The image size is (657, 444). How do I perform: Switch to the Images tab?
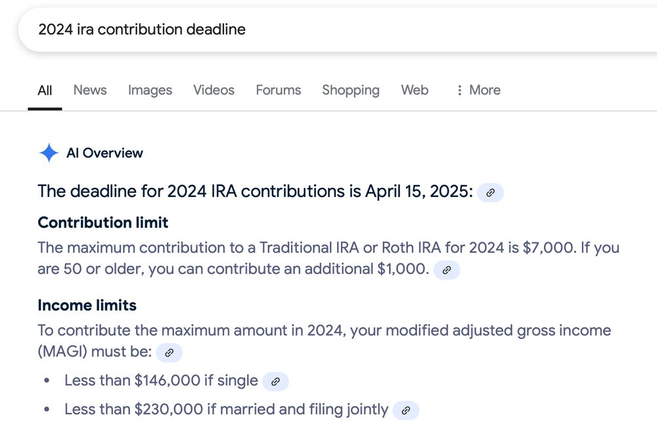coord(150,90)
